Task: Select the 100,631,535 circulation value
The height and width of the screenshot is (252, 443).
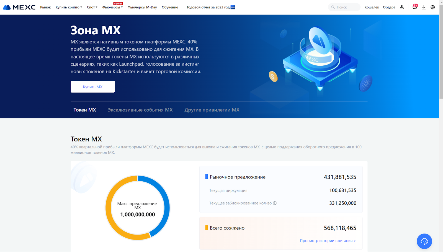Action: [x=343, y=190]
